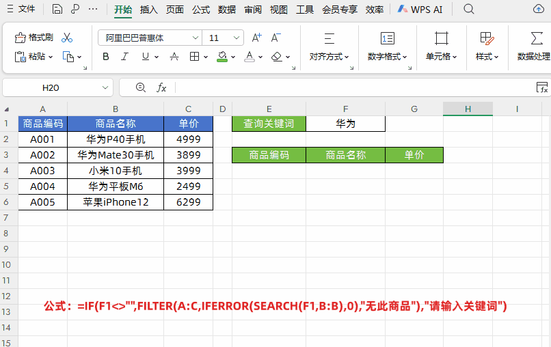
Task: Switch to the 工具 tab
Action: pyautogui.click(x=305, y=10)
